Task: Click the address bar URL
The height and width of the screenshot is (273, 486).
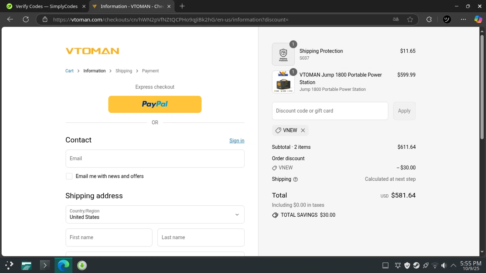Action: 170,19
